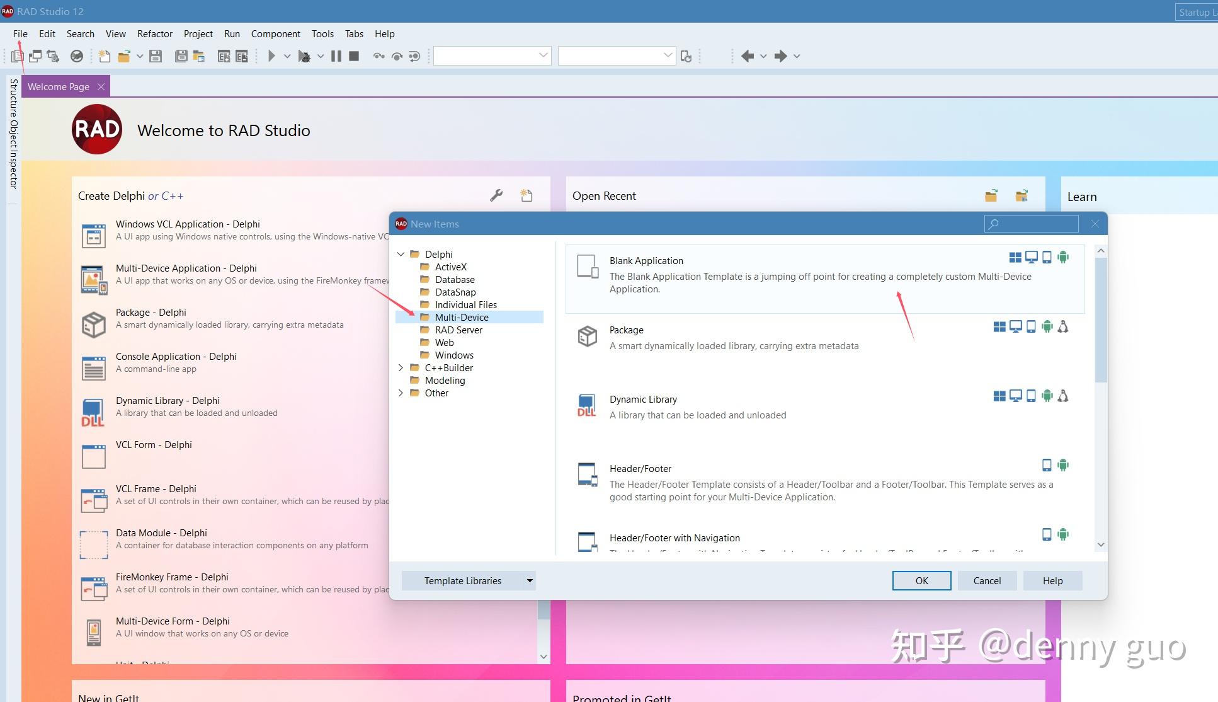This screenshot has height=702, width=1218.
Task: Cancel the New Items dialog
Action: 986,580
